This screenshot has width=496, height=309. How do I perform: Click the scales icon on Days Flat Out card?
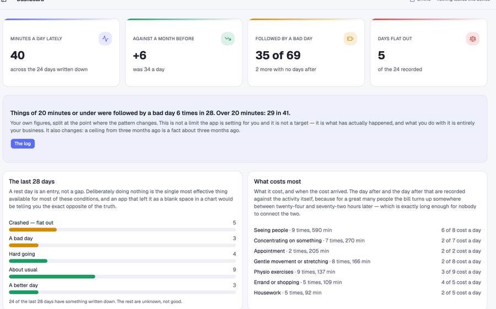point(473,39)
